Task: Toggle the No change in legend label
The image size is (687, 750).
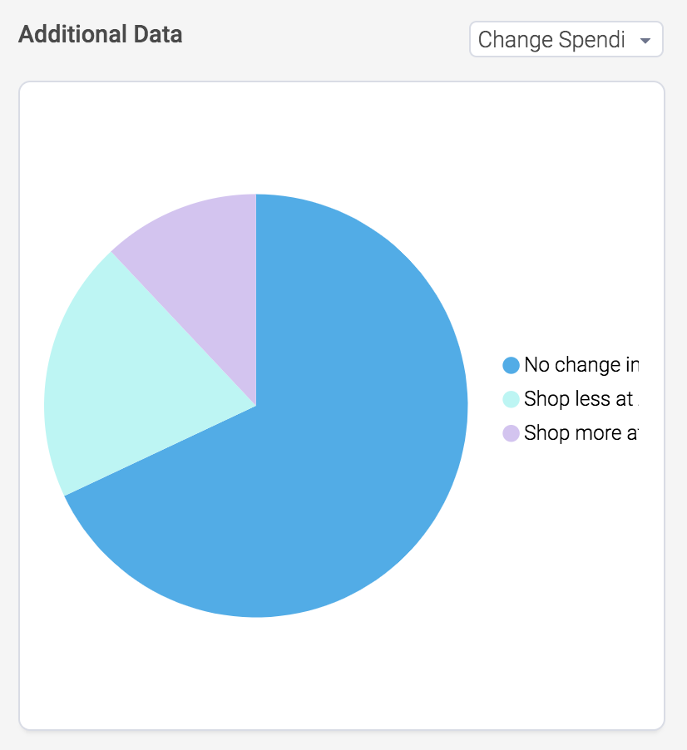Action: (x=581, y=365)
